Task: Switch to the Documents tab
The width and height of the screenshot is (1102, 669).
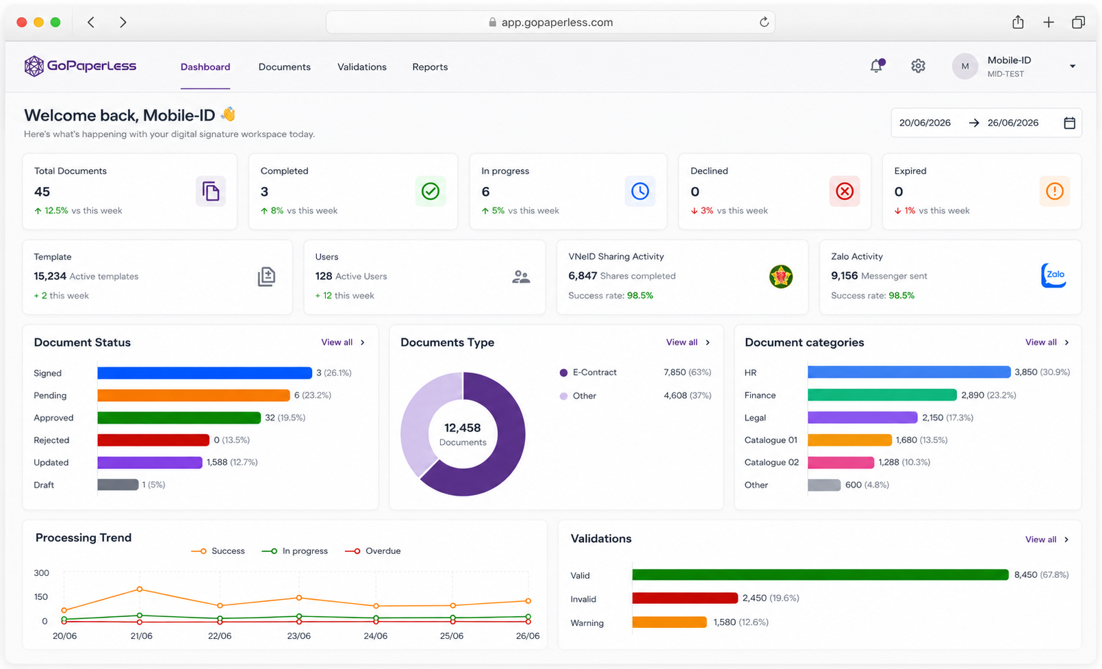Action: [285, 67]
